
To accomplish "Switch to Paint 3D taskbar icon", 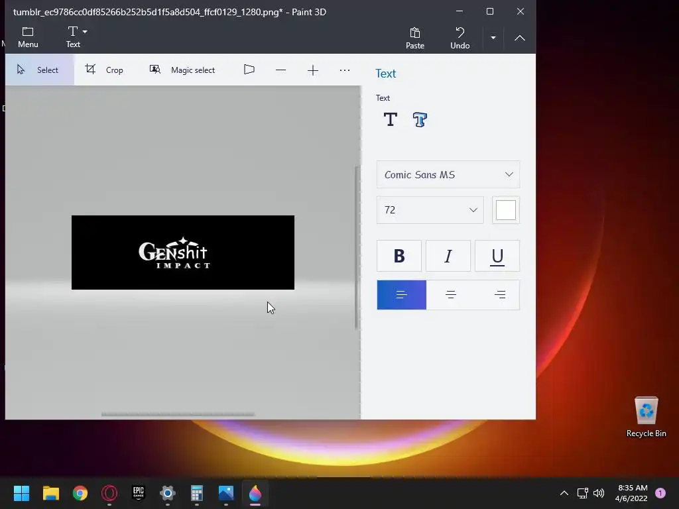I will tap(255, 493).
